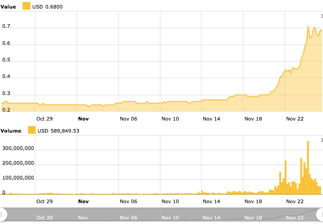Click 'Oct 29' under the value chart
This screenshot has height=224, width=323.
pos(44,119)
